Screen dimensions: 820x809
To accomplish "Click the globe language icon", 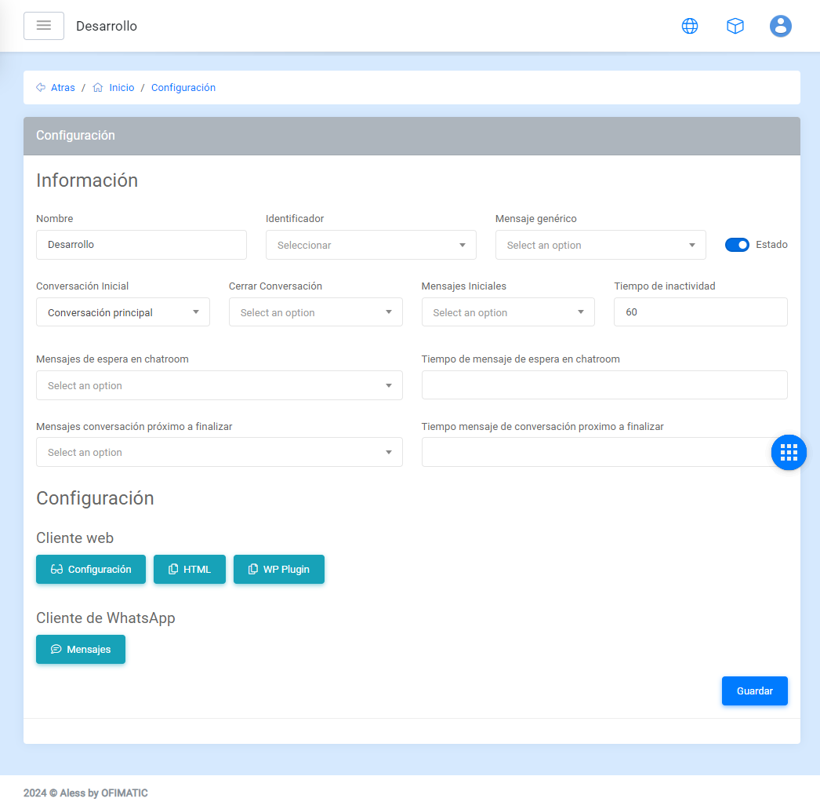I will (690, 26).
